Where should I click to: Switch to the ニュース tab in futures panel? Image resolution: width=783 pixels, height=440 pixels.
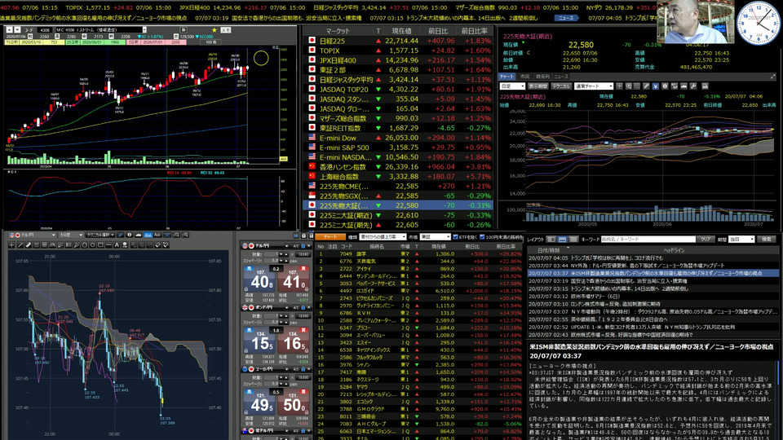coord(561,77)
